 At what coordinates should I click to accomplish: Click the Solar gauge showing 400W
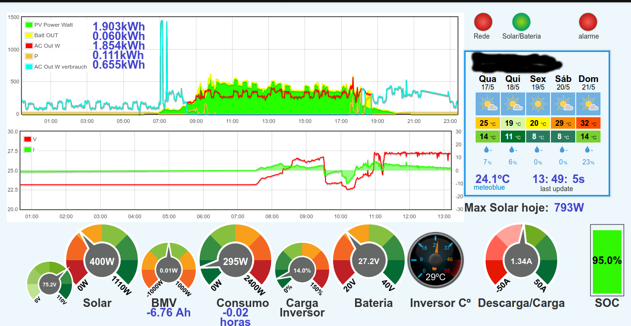102,261
